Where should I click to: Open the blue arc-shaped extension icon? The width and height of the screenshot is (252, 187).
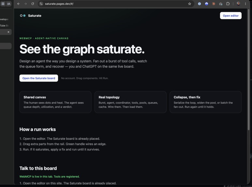(206, 4)
